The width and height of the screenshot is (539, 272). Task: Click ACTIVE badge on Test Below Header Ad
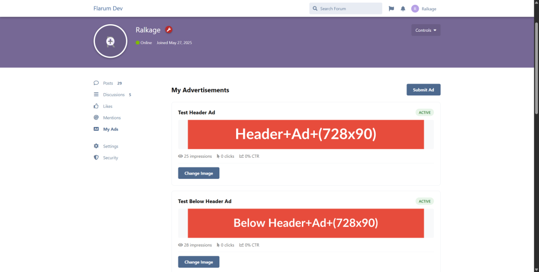click(x=425, y=201)
